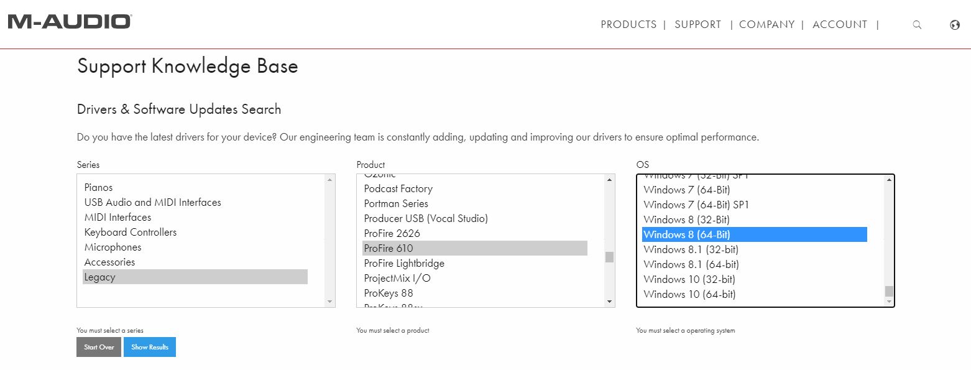Select Microphones in Series list
Image resolution: width=971 pixels, height=370 pixels.
click(195, 247)
